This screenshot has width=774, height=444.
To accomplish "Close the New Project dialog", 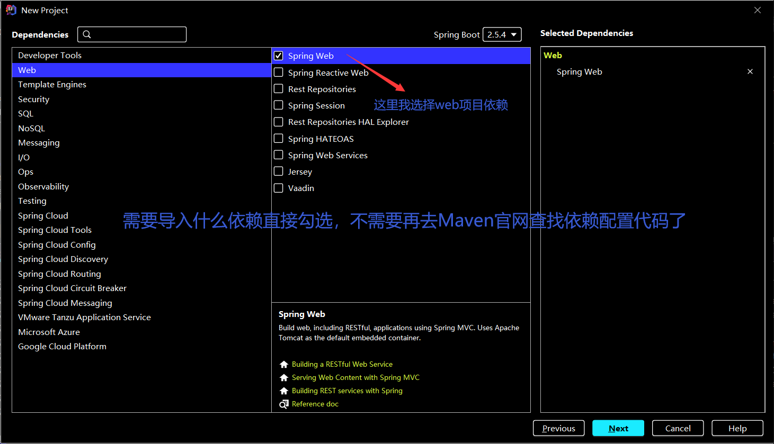I will 758,10.
